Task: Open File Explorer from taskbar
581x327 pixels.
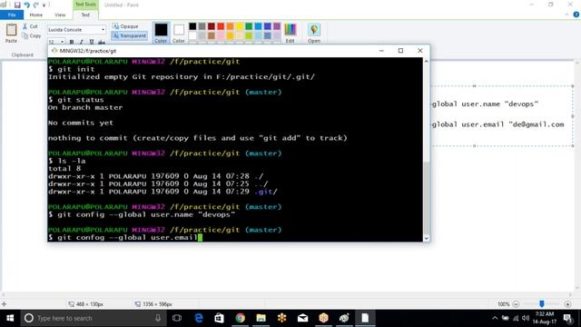Action: click(x=261, y=318)
